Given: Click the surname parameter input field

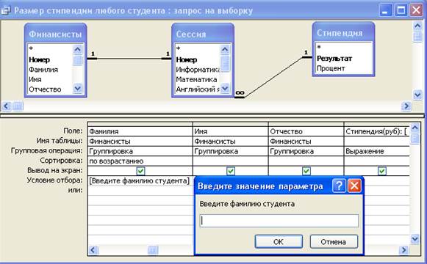Looking at the screenshot, I should (279, 221).
